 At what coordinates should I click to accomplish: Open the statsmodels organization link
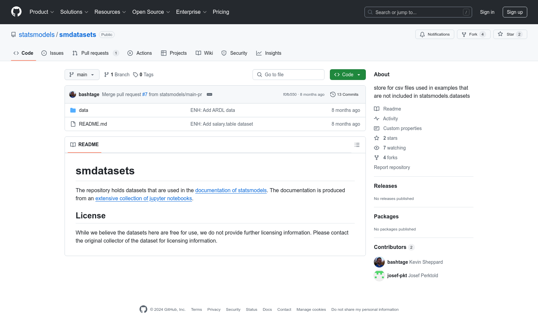(37, 35)
